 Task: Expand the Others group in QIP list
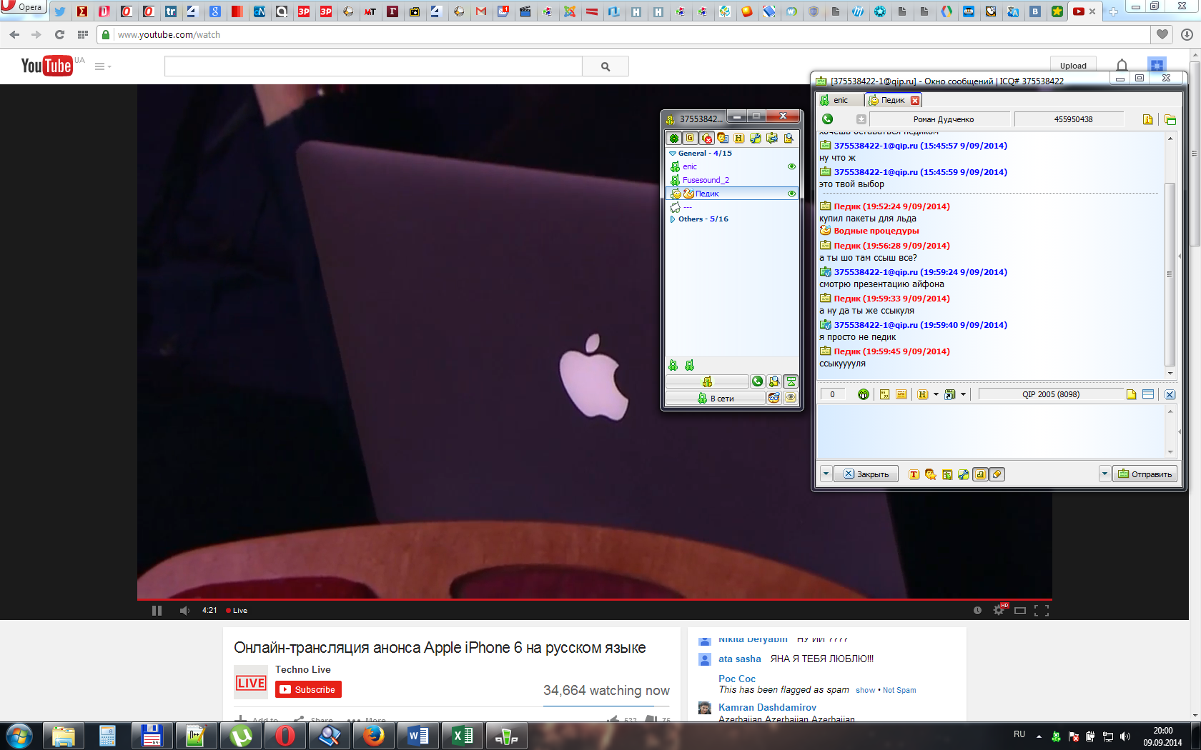tap(673, 219)
